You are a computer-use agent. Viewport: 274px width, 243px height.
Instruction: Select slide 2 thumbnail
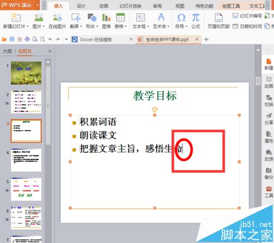[x=26, y=102]
